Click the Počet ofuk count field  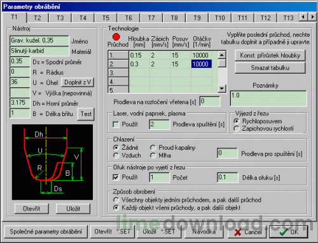[160, 177]
